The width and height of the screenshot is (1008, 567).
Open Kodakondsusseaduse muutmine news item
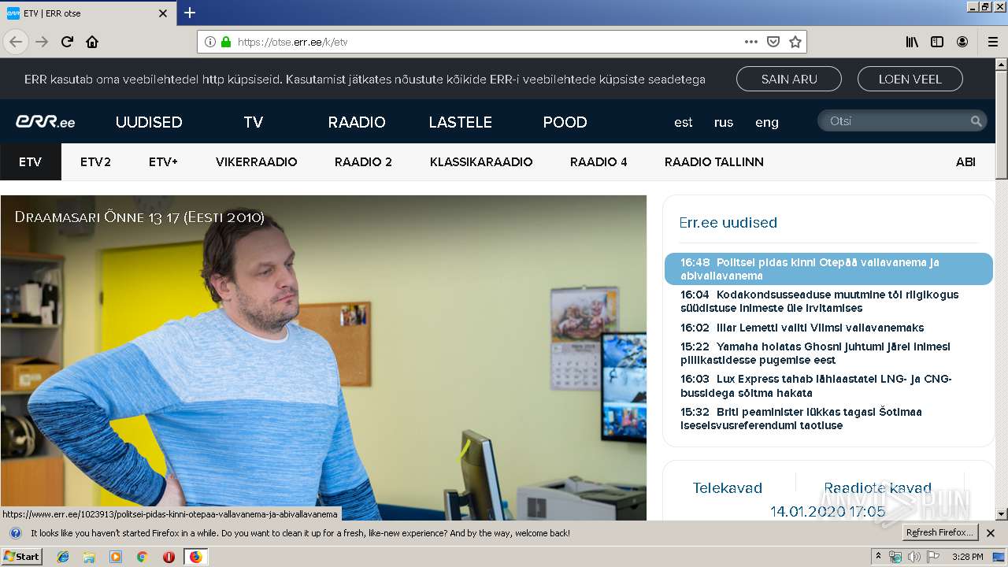[x=820, y=301]
